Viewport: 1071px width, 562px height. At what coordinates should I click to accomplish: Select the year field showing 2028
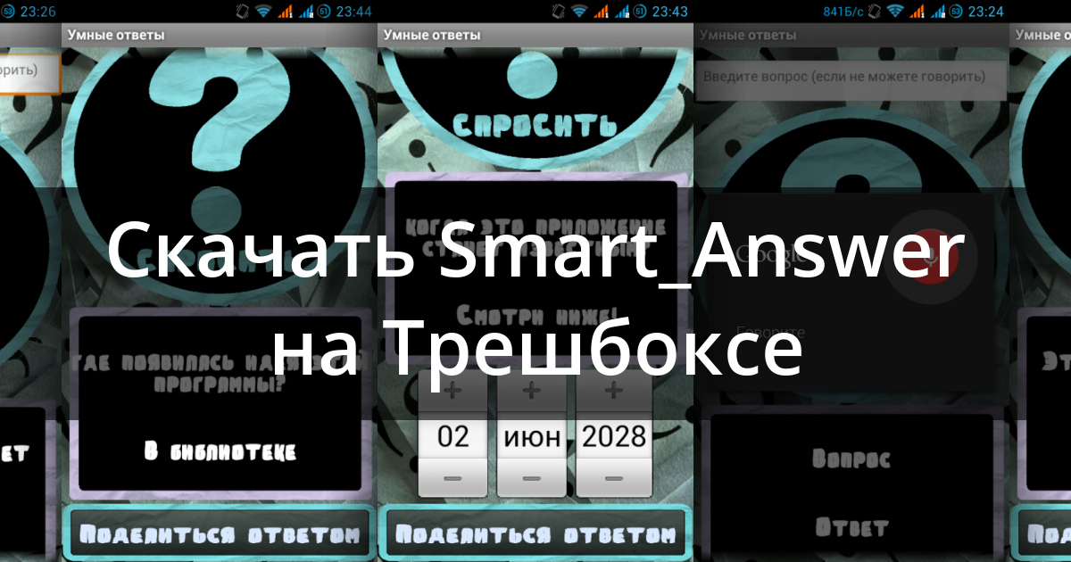click(613, 435)
